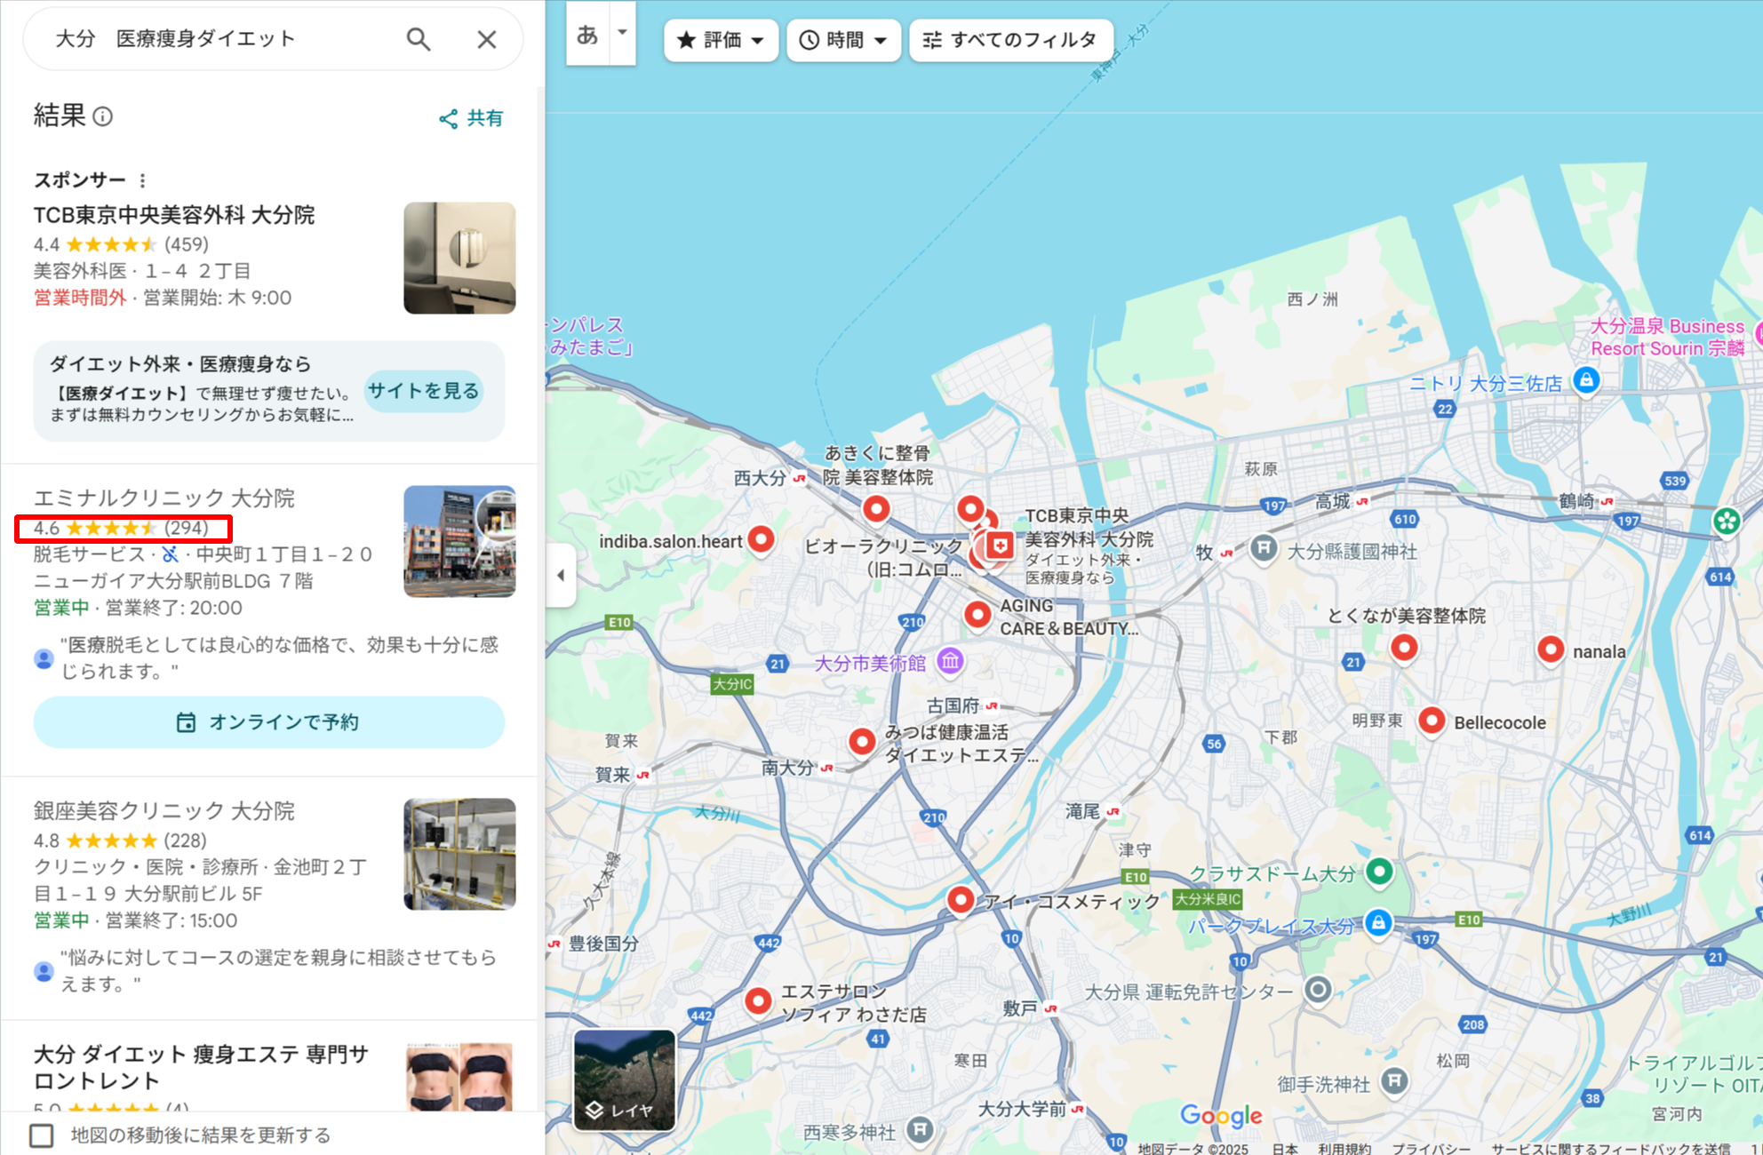Open 大分 ダイエット 痩身エステ 専門サロンレント result

click(x=201, y=1067)
